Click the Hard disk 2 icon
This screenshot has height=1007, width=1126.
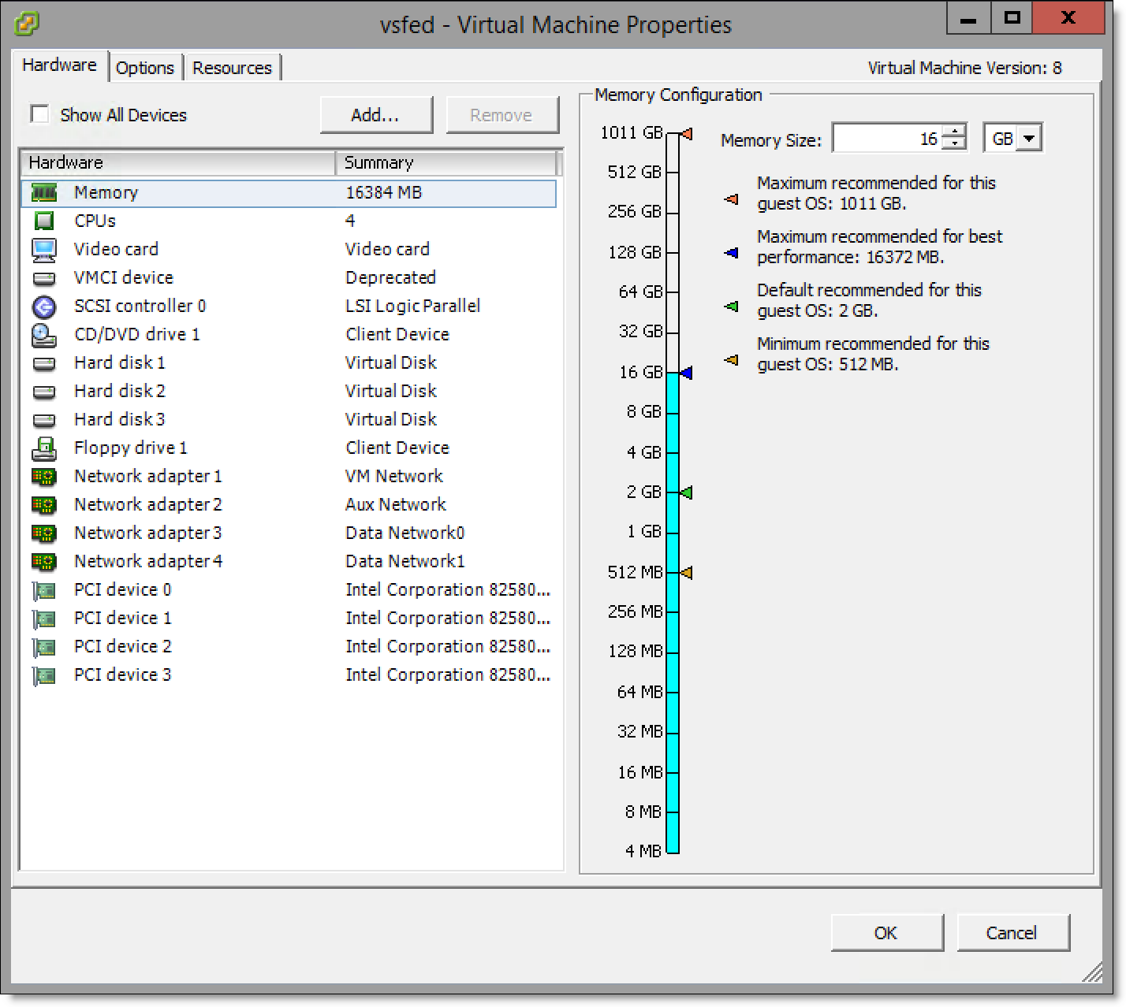(44, 392)
